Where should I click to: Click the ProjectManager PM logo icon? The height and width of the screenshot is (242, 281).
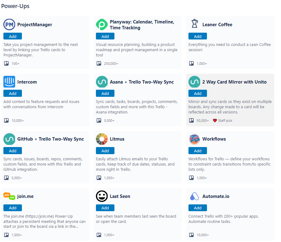coord(9,25)
